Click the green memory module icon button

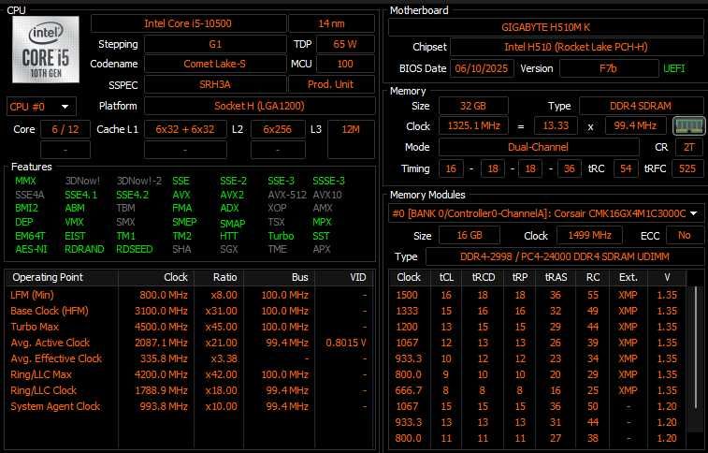click(x=688, y=126)
